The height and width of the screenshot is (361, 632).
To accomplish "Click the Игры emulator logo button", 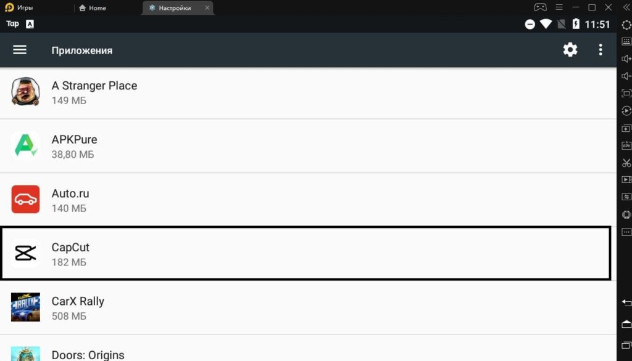I will point(19,7).
